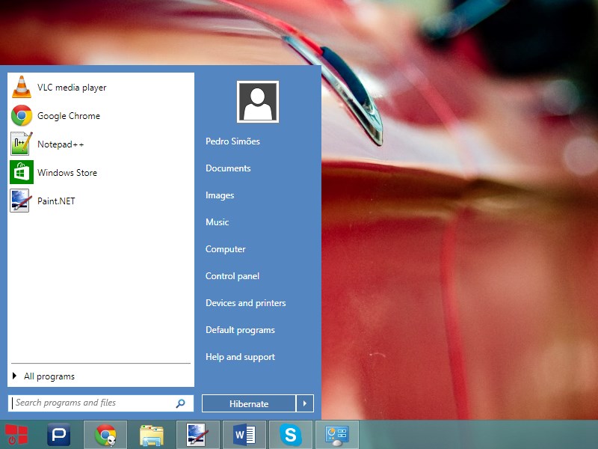The height and width of the screenshot is (449, 598).
Task: Click the Search programs and files field
Action: (x=90, y=403)
